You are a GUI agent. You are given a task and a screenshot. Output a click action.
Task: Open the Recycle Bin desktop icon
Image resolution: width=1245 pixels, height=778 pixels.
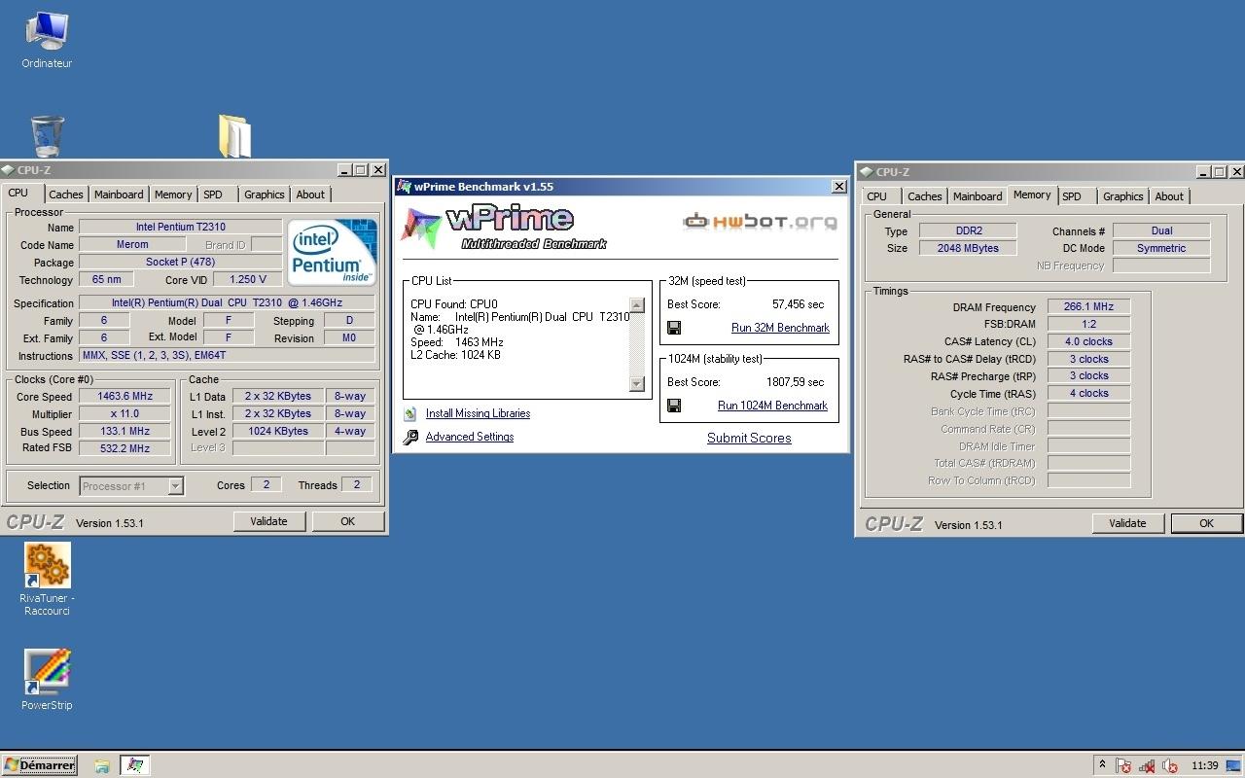[x=47, y=136]
